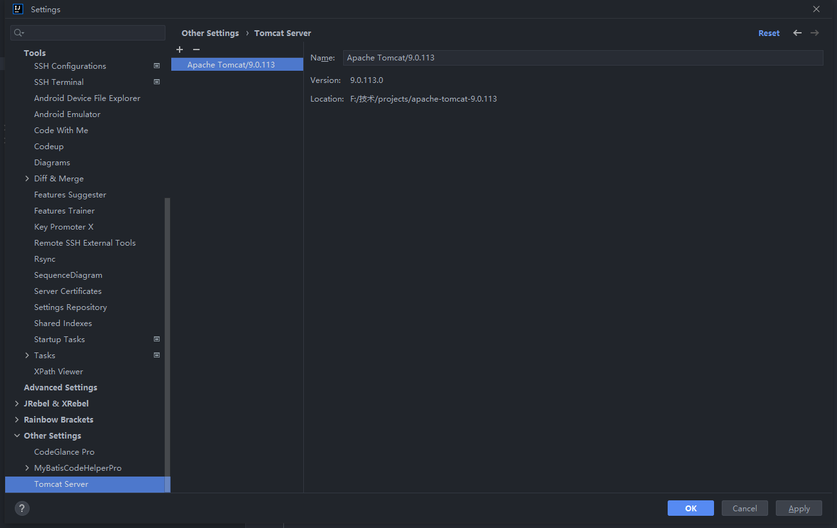Go back with the left arrow icon
The image size is (837, 528).
click(797, 33)
